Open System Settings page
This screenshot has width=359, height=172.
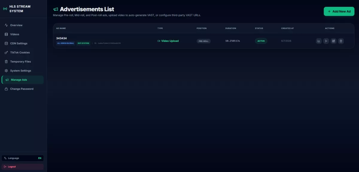coord(23,71)
